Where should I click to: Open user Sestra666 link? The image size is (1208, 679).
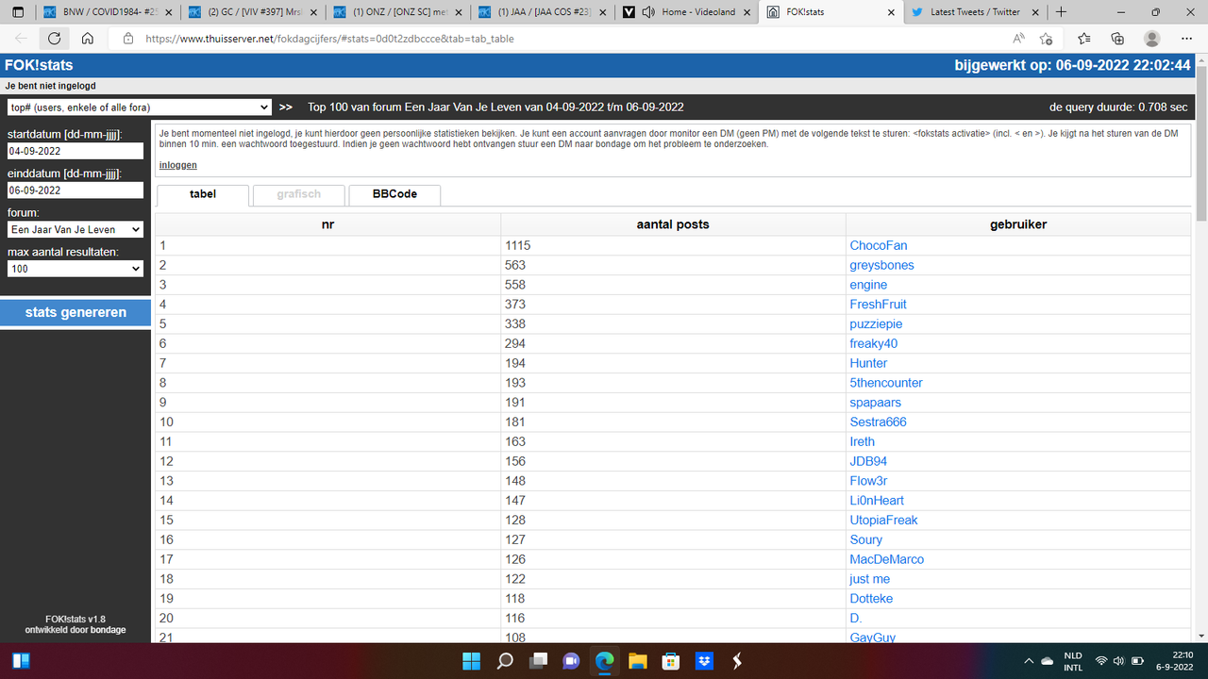(x=878, y=422)
